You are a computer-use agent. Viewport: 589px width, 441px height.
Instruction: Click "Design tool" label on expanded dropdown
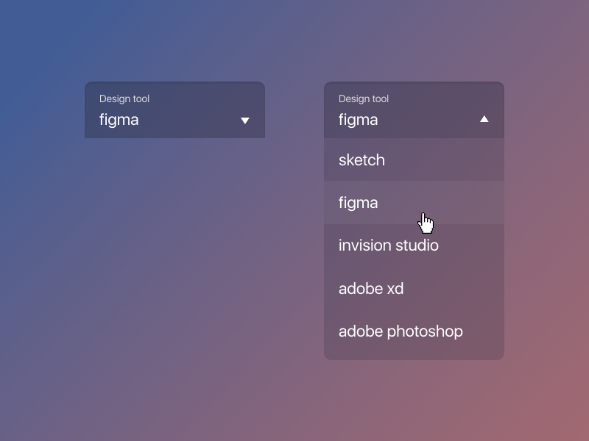[364, 99]
